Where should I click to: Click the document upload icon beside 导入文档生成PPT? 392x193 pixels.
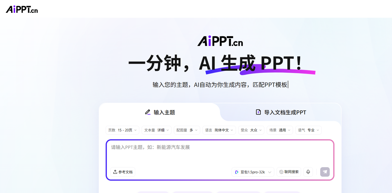click(x=258, y=112)
